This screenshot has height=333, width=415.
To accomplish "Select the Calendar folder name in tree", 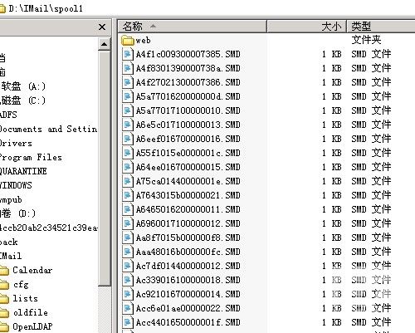I will pyautogui.click(x=32, y=271).
